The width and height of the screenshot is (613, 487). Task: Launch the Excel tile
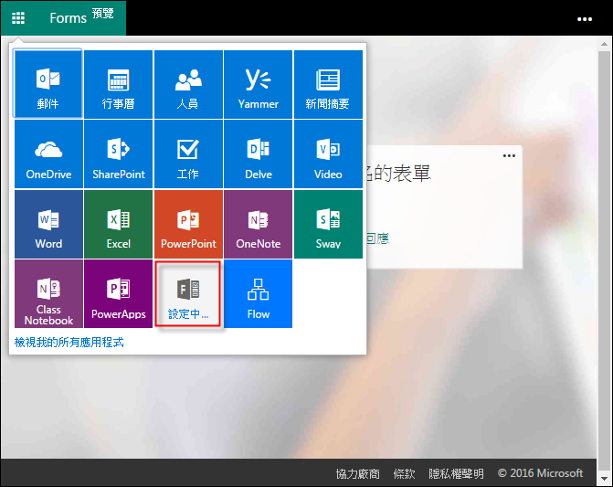click(x=119, y=224)
